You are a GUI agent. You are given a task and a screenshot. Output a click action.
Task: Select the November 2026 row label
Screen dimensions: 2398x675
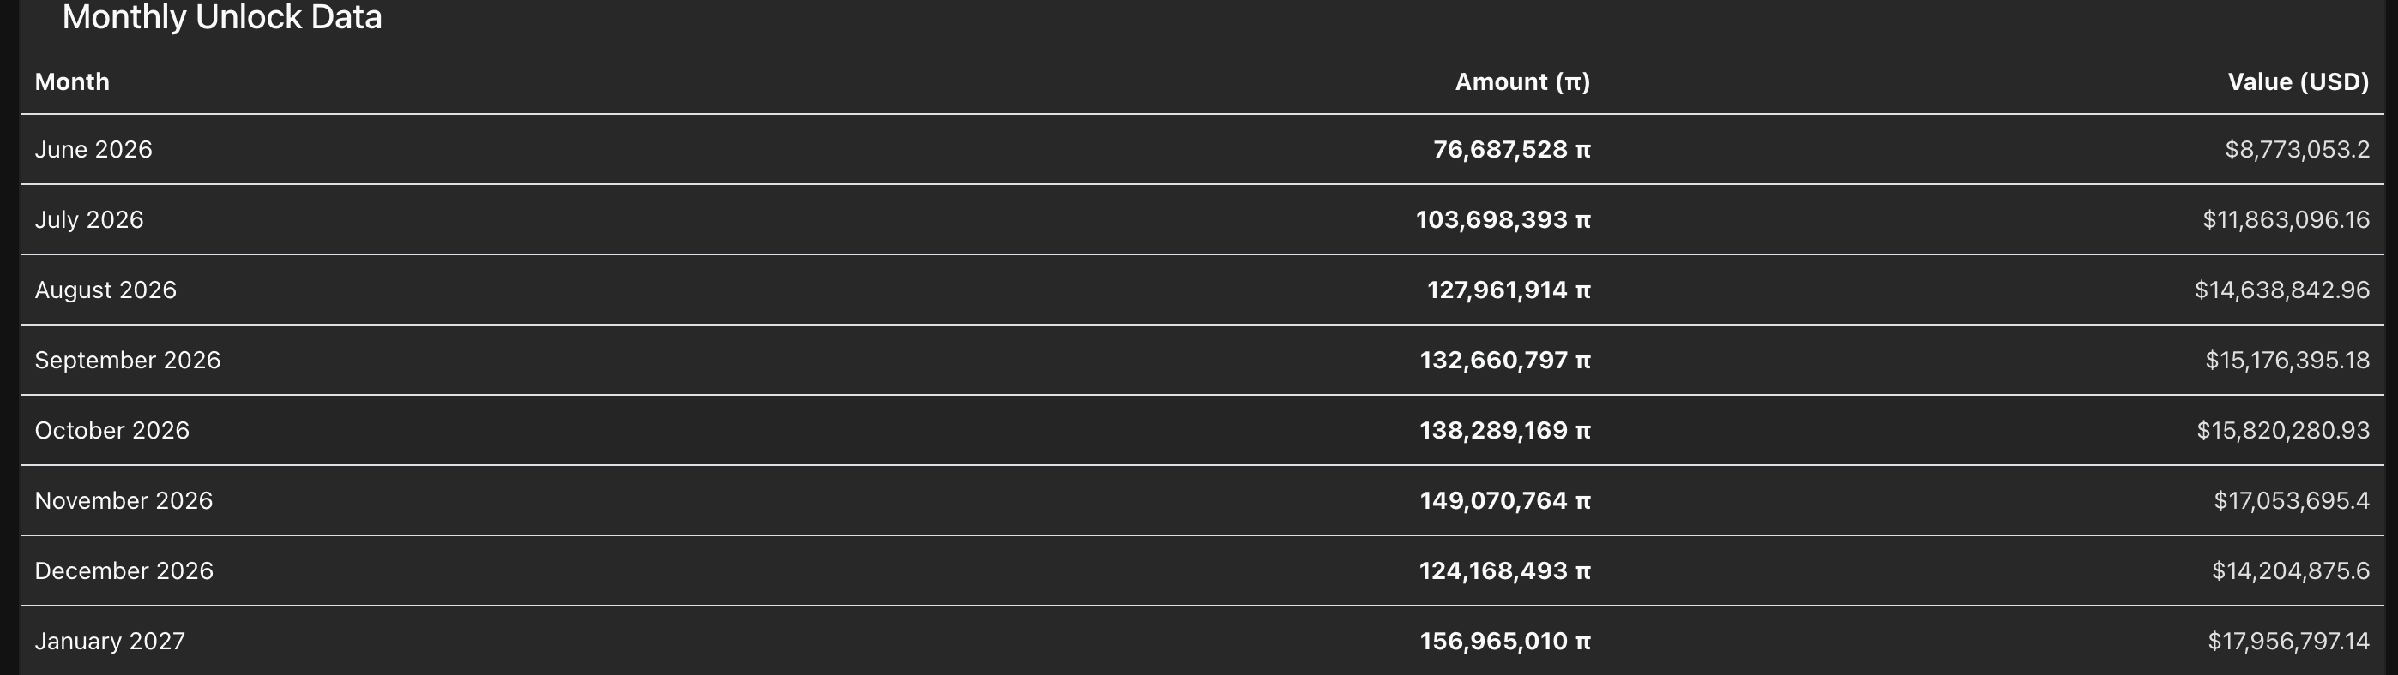[124, 500]
